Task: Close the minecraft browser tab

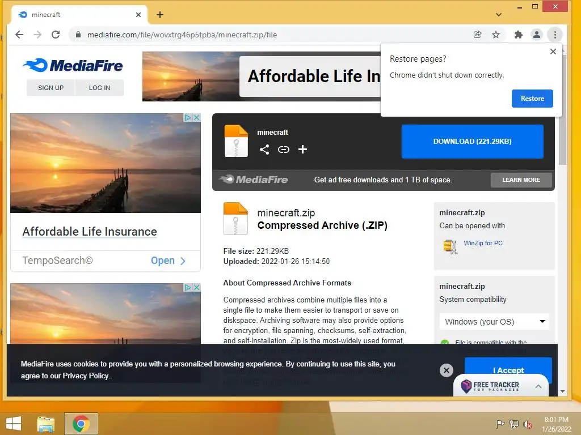Action: coord(138,15)
